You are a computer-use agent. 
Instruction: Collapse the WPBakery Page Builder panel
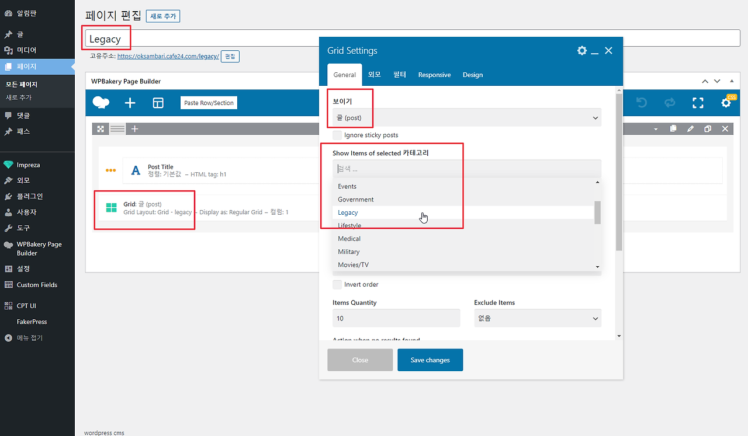(x=732, y=81)
